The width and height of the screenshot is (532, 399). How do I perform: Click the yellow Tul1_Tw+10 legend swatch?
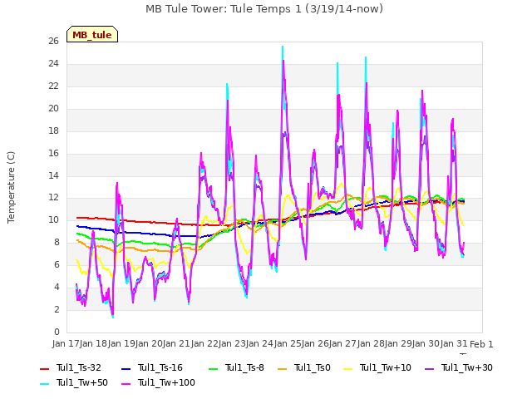coord(348,368)
